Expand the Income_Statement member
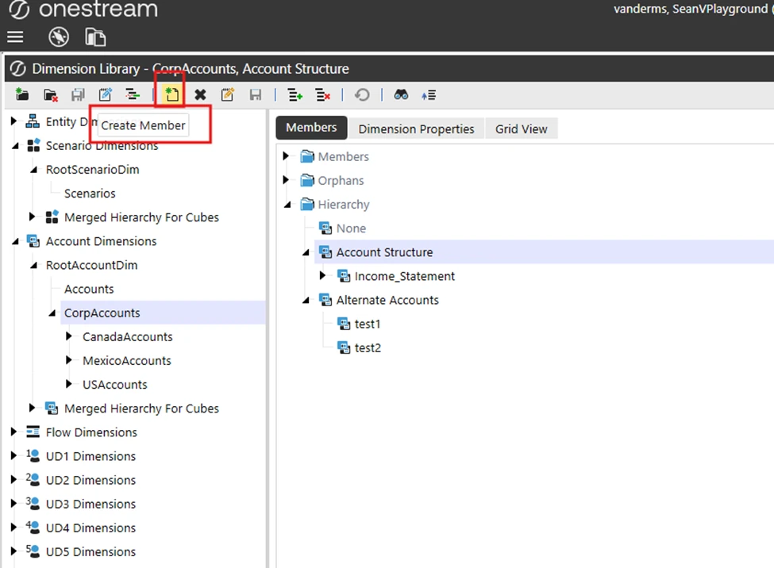Screen dimensions: 774x568 (x=322, y=275)
